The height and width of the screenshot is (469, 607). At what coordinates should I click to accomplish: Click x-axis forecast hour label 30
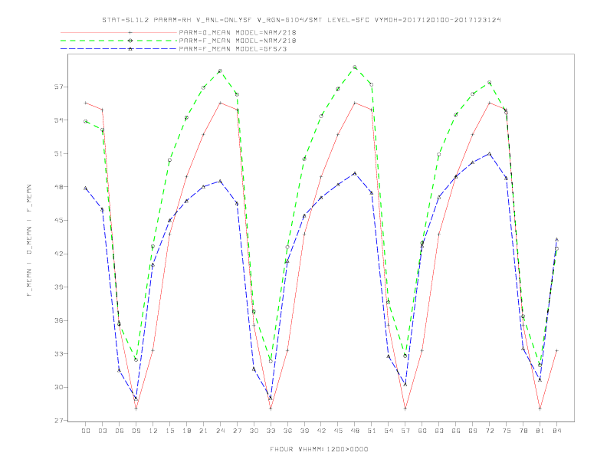pyautogui.click(x=254, y=431)
